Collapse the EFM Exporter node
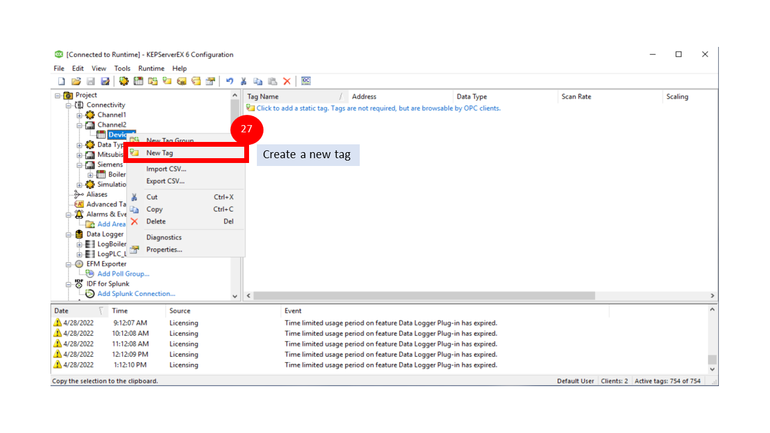The image size is (770, 433). (69, 264)
